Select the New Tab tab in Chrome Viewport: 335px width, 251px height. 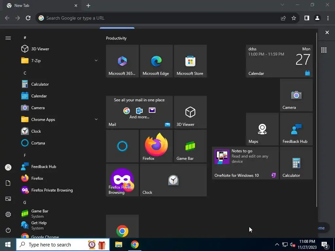(x=41, y=6)
